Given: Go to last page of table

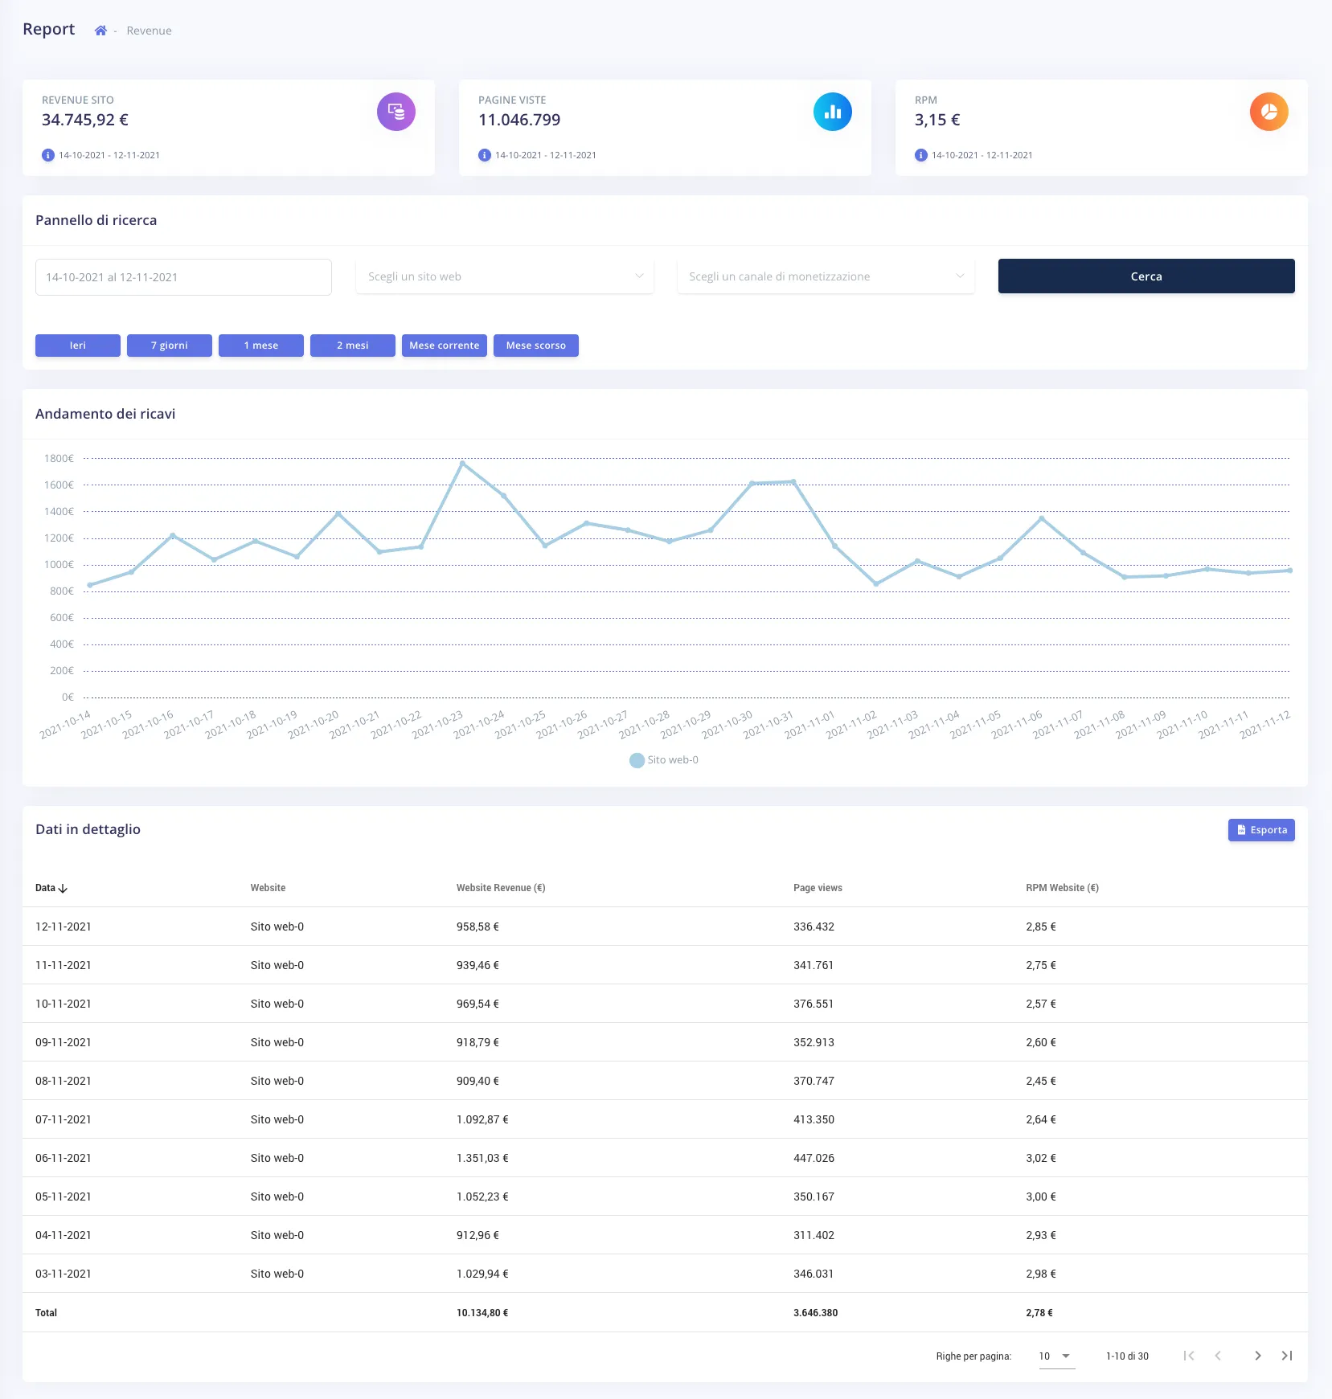Looking at the screenshot, I should [1287, 1356].
